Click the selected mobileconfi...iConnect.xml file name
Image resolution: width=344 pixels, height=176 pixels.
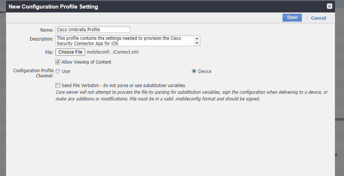pyautogui.click(x=113, y=52)
